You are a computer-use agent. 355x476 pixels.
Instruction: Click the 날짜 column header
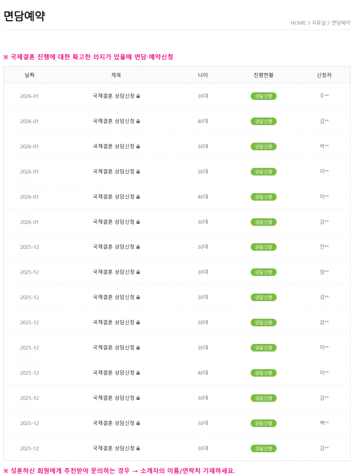[x=29, y=75]
